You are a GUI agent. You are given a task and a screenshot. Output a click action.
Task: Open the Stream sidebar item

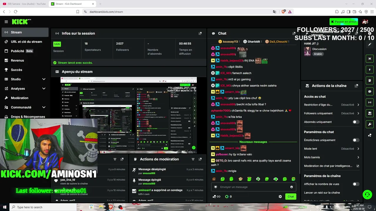25,32
